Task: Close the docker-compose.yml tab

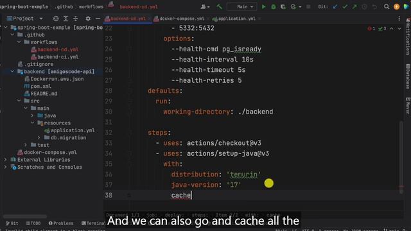Action: click(207, 19)
